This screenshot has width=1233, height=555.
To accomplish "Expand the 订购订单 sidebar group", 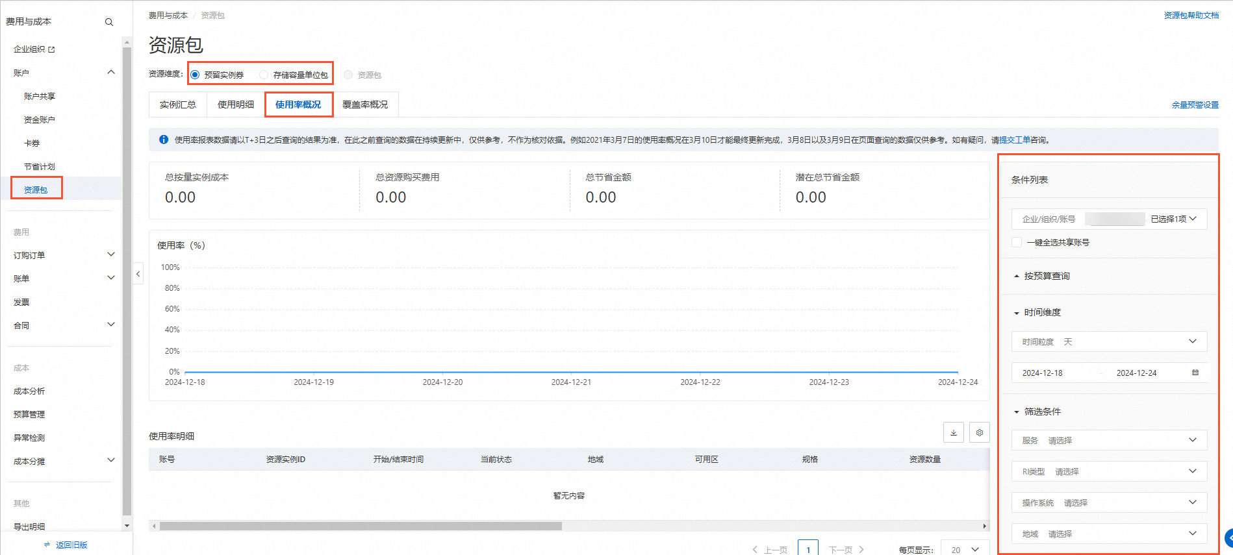I will (111, 254).
